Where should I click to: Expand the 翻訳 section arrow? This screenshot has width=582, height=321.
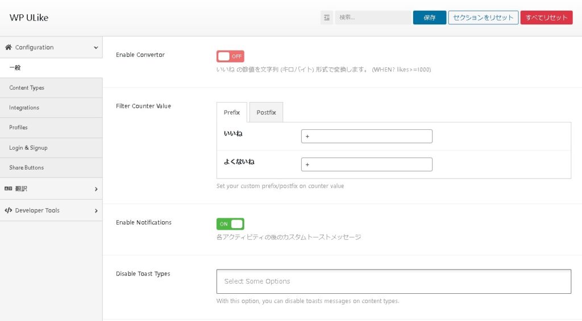[x=95, y=189]
